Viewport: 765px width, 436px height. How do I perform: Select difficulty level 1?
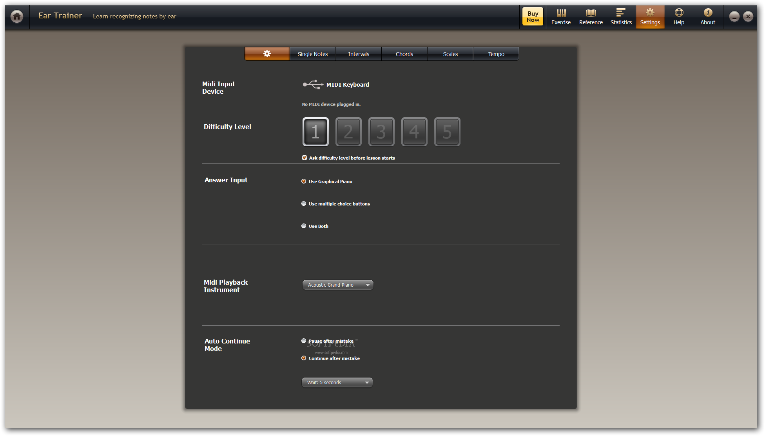tap(315, 132)
